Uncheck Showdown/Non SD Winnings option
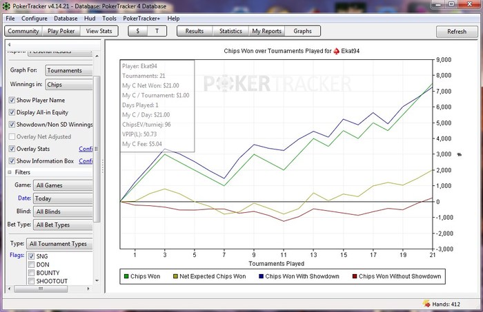The height and width of the screenshot is (312, 483). click(x=12, y=125)
